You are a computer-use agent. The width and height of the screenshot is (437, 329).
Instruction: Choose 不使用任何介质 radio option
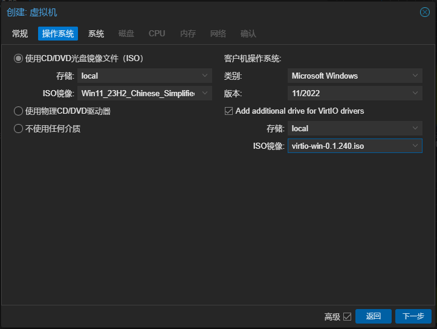[x=18, y=128]
